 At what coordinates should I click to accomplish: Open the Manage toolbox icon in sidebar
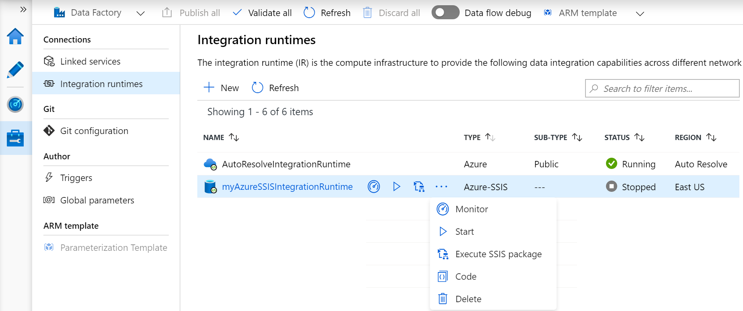15,138
